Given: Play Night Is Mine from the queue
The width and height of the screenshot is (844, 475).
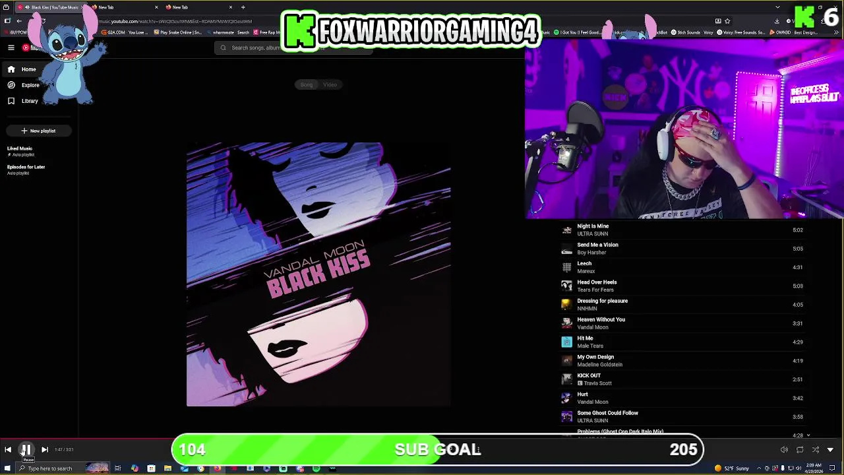Looking at the screenshot, I should (682, 230).
